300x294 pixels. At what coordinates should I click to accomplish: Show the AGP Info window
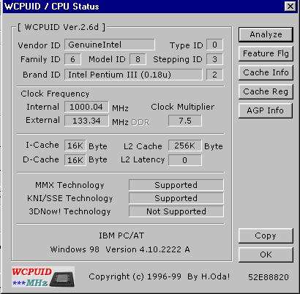coord(266,110)
